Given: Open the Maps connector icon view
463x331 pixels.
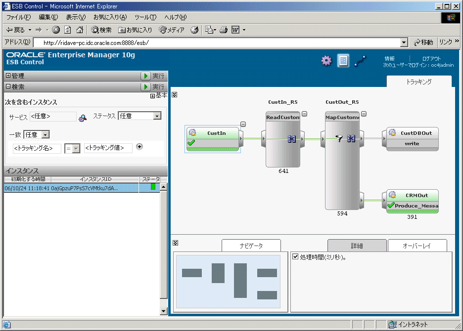Looking at the screenshot, I should tap(360, 61).
